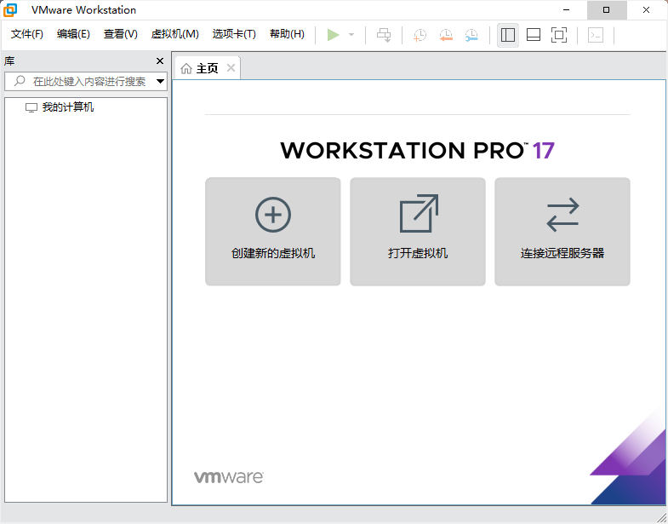The height and width of the screenshot is (524, 668).
Task: Click the VMware Workstation title bar app icon
Action: 10,10
